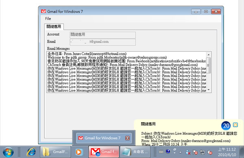The width and height of the screenshot is (244, 158).
Task: Open the Windows Start orb
Action: pos(8,152)
